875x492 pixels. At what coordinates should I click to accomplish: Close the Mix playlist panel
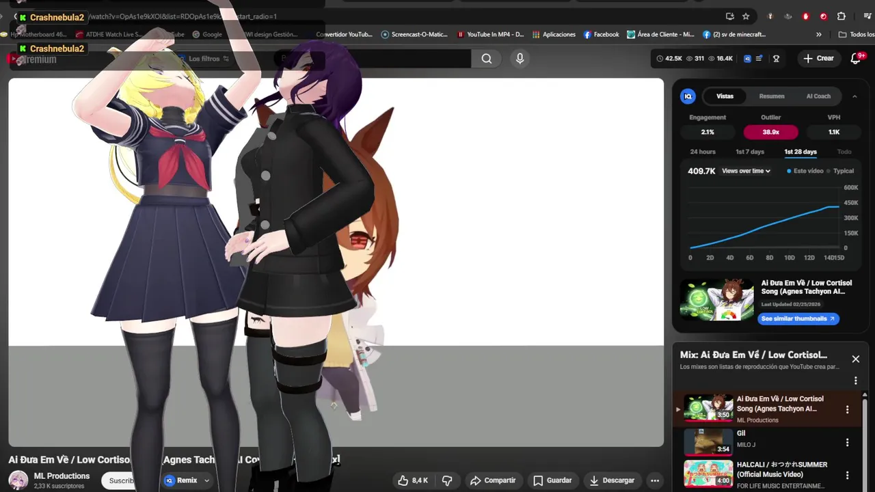coord(855,359)
